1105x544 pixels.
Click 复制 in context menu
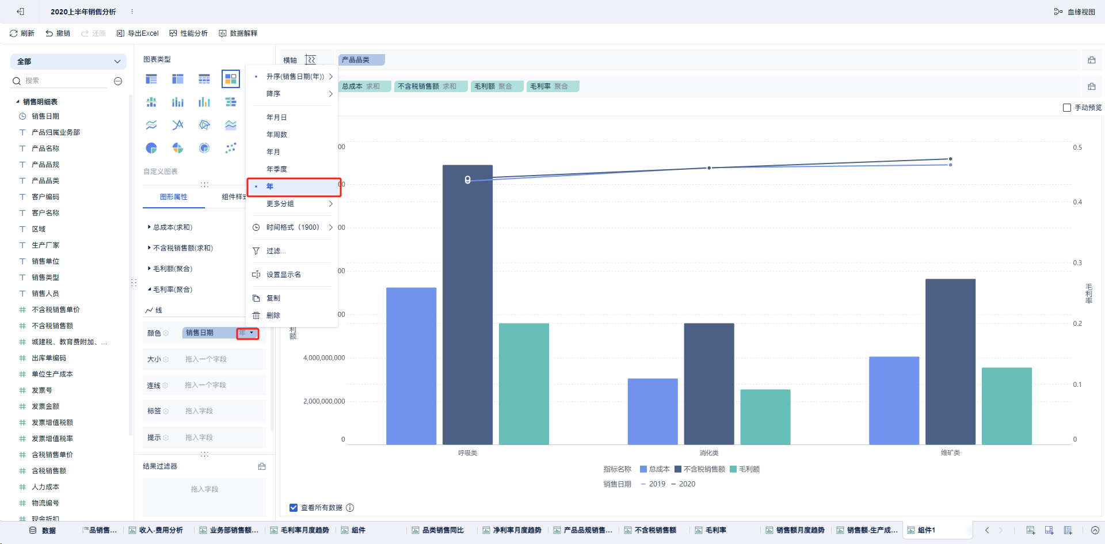click(292, 298)
